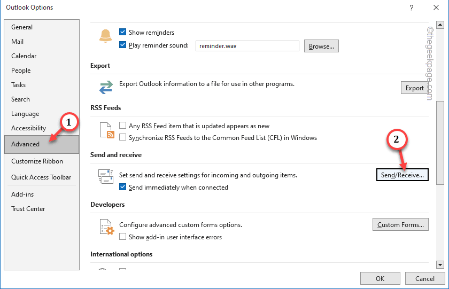Open the help question mark icon
Image resolution: width=449 pixels, height=289 pixels.
point(412,7)
